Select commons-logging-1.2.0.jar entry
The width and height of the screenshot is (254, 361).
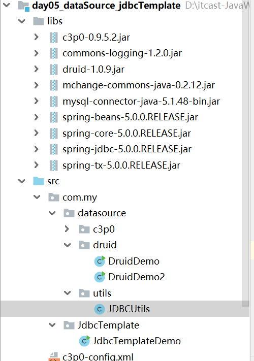[122, 53]
